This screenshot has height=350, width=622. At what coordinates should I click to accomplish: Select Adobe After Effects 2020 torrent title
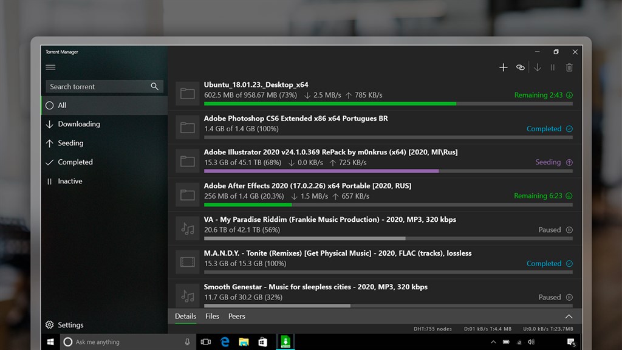307,186
